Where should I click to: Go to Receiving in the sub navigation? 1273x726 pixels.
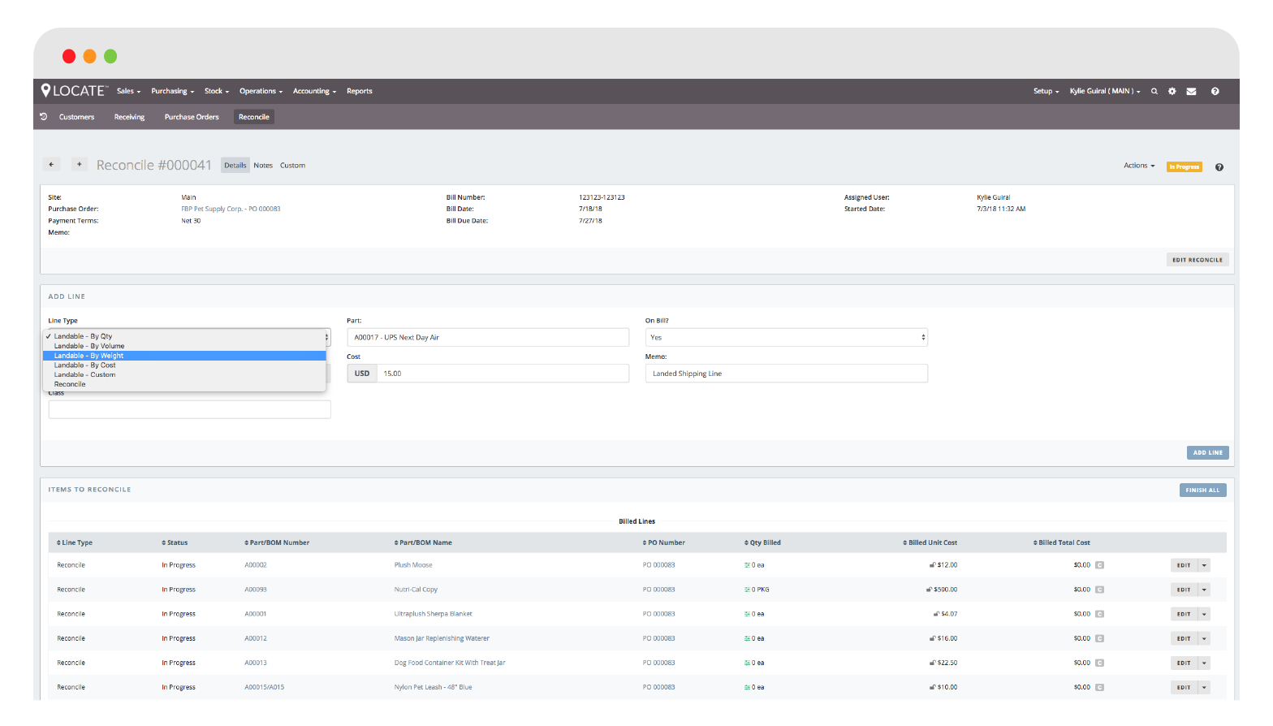(x=129, y=117)
